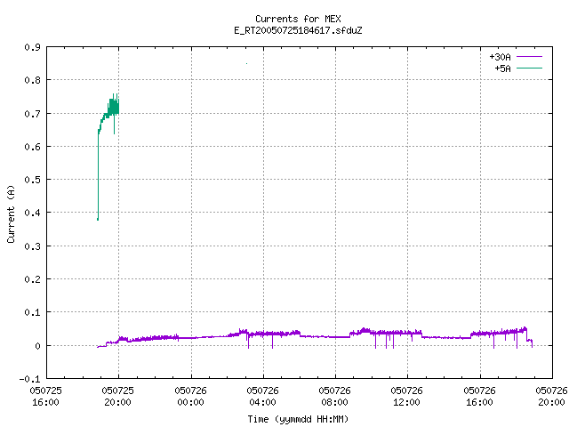Click the purple +30A legend line sample
The width and height of the screenshot is (569, 427).
click(x=529, y=57)
